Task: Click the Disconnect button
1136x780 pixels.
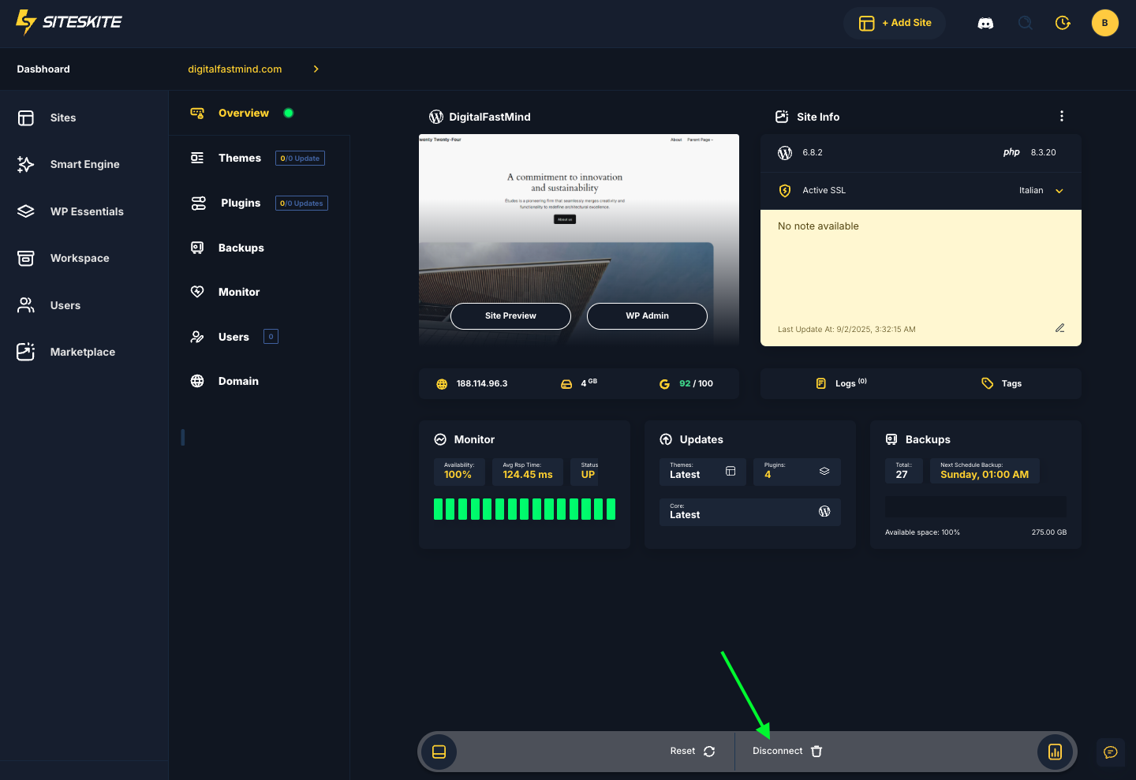Action: pos(787,751)
